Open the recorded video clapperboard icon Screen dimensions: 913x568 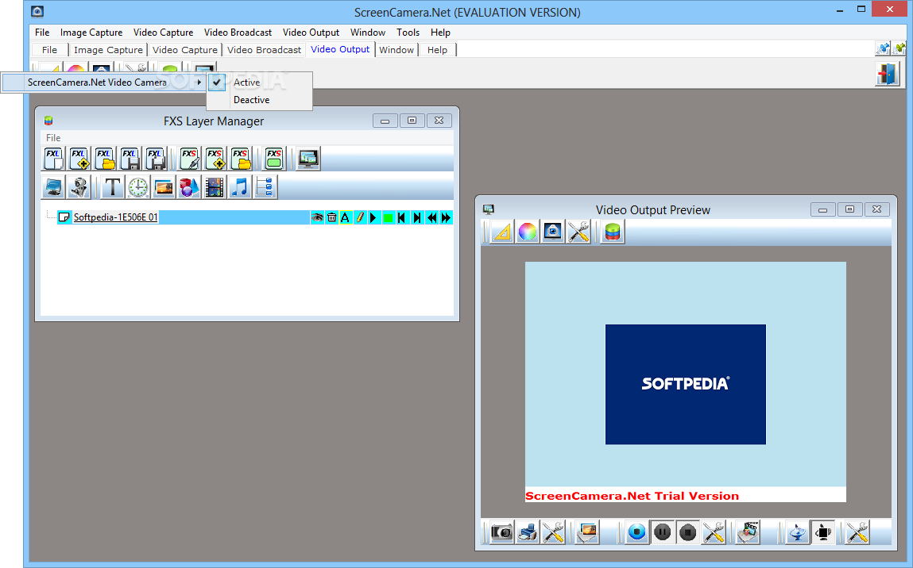(748, 532)
